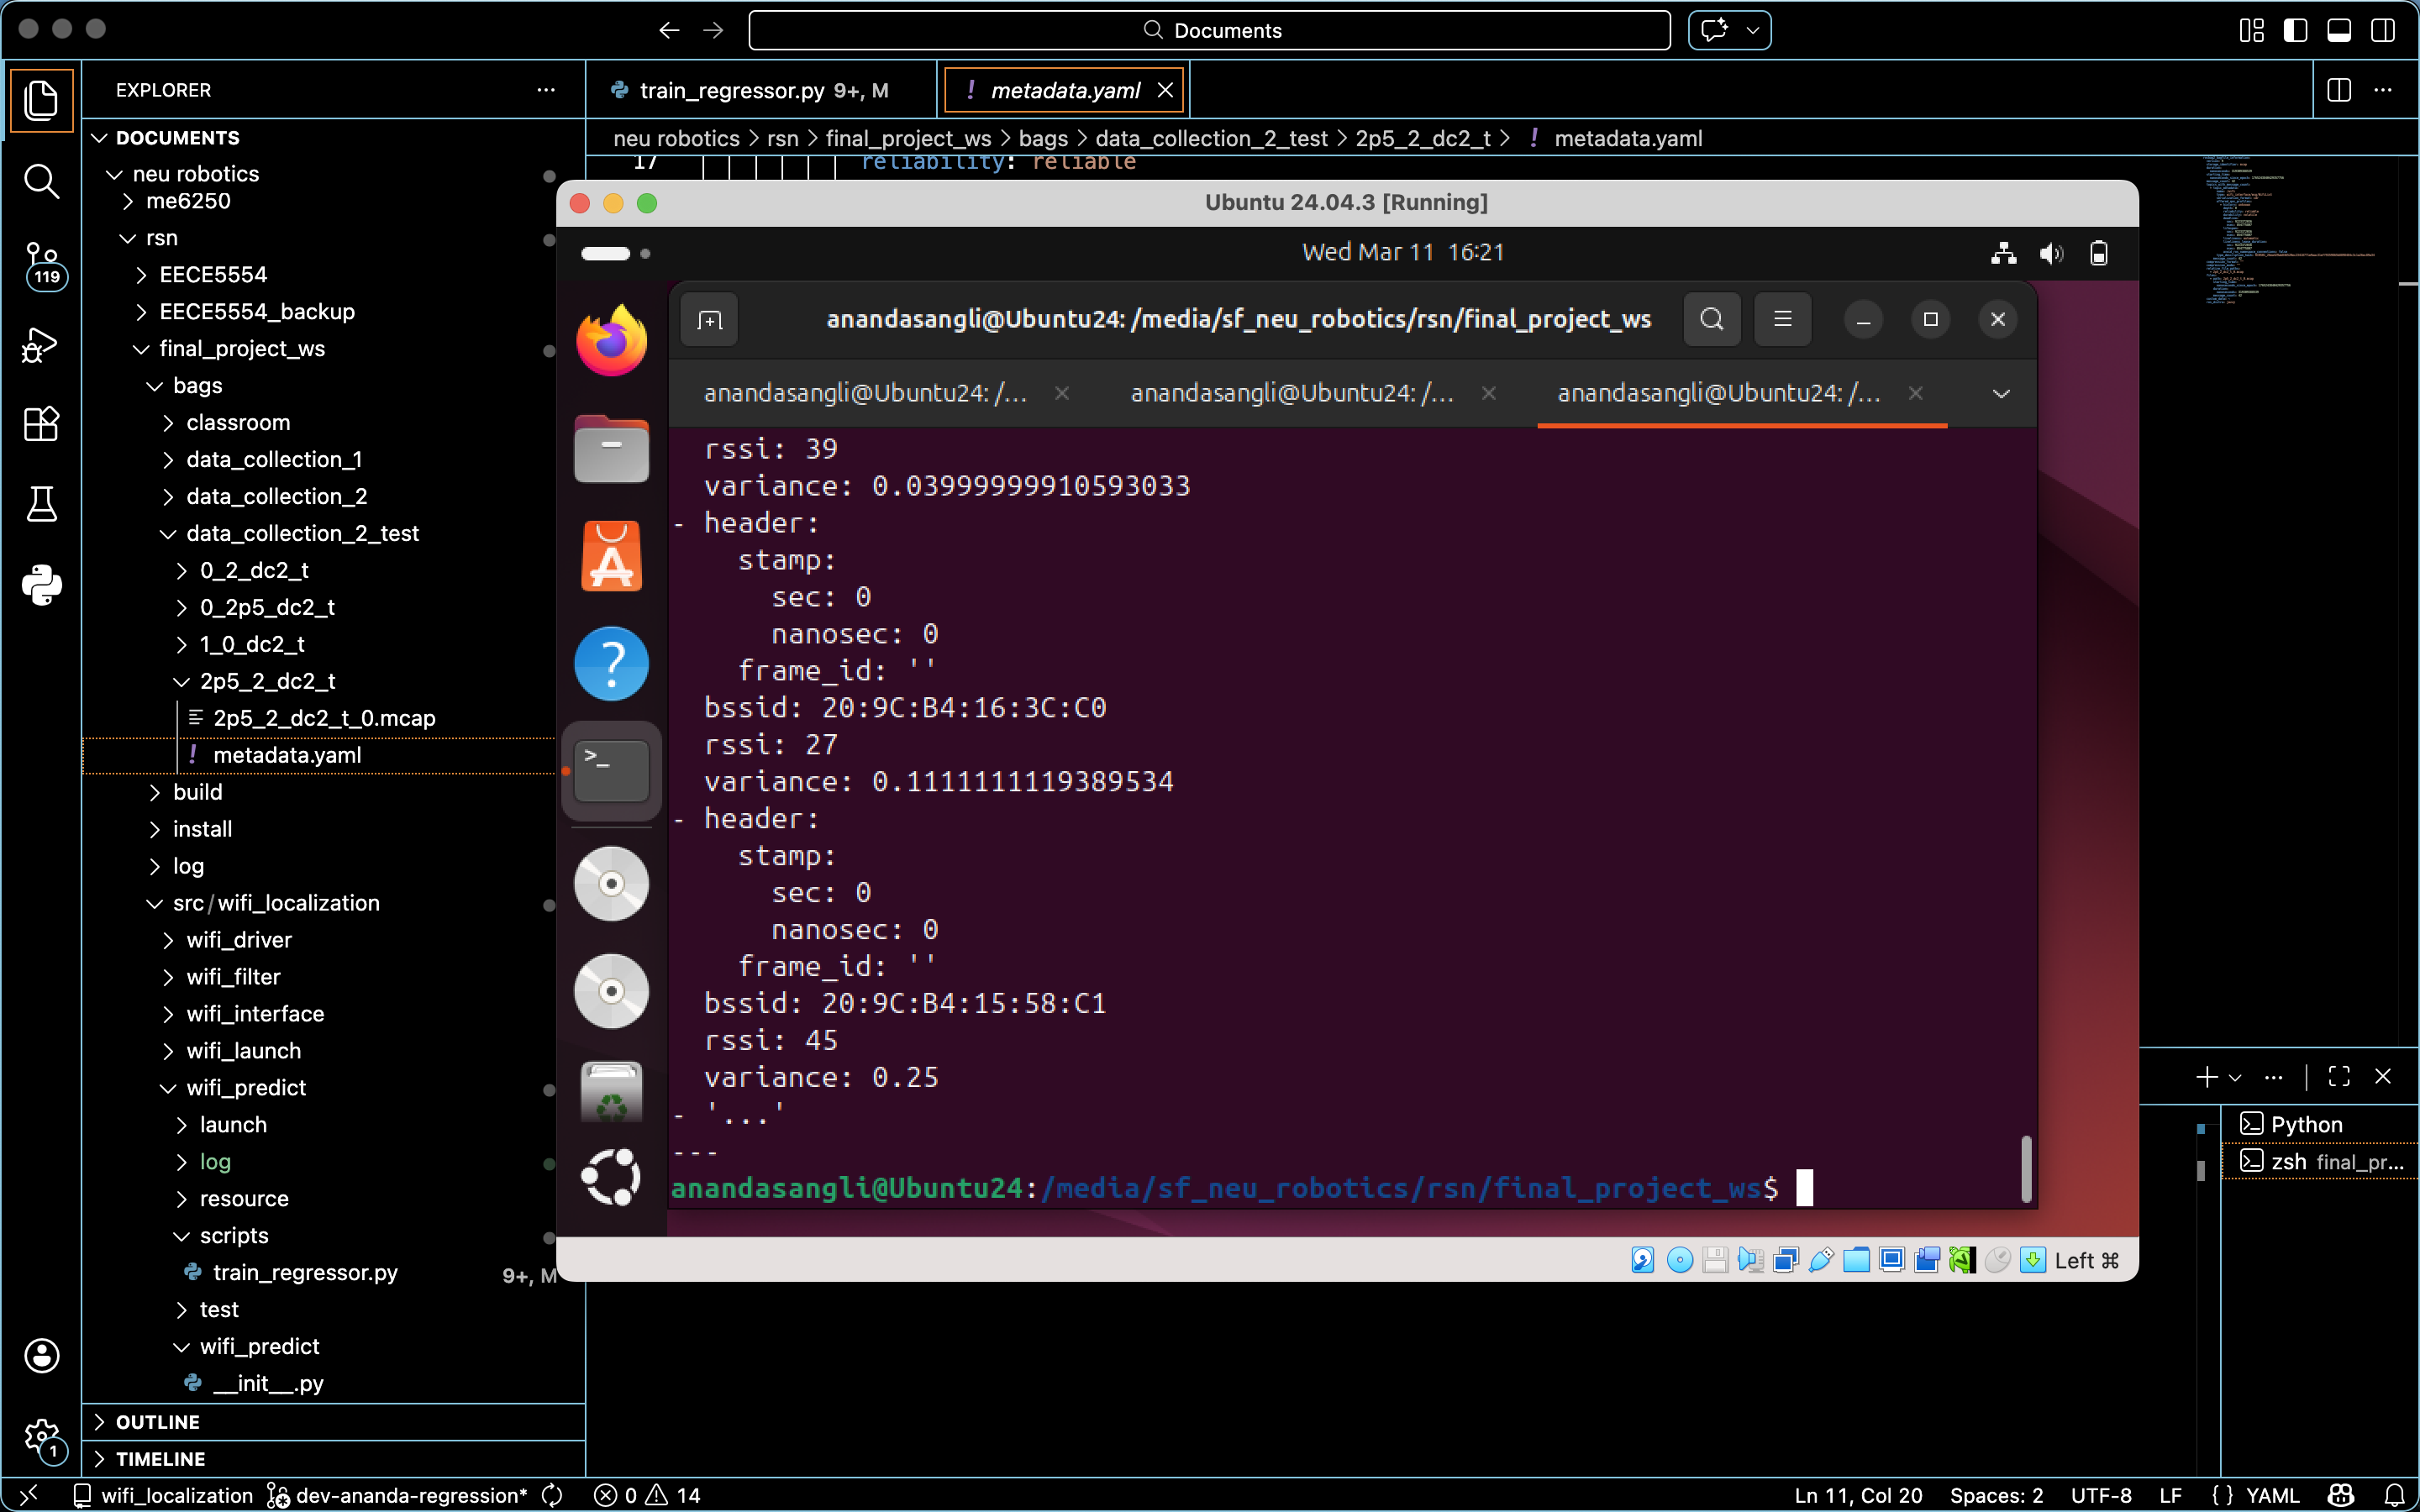This screenshot has width=2420, height=1512.
Task: Select the first Ubuntu terminal tab
Action: [x=865, y=393]
